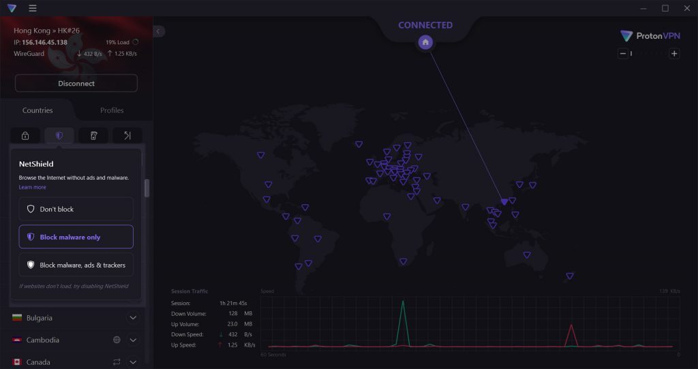This screenshot has width=698, height=369.
Task: Click the country list scrollbar thumb
Action: [x=147, y=188]
